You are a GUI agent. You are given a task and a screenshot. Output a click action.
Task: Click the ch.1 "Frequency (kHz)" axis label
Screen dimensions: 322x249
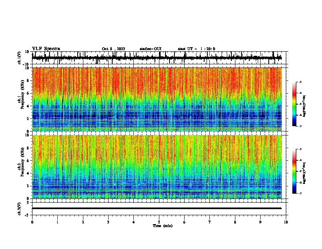pos(22,94)
